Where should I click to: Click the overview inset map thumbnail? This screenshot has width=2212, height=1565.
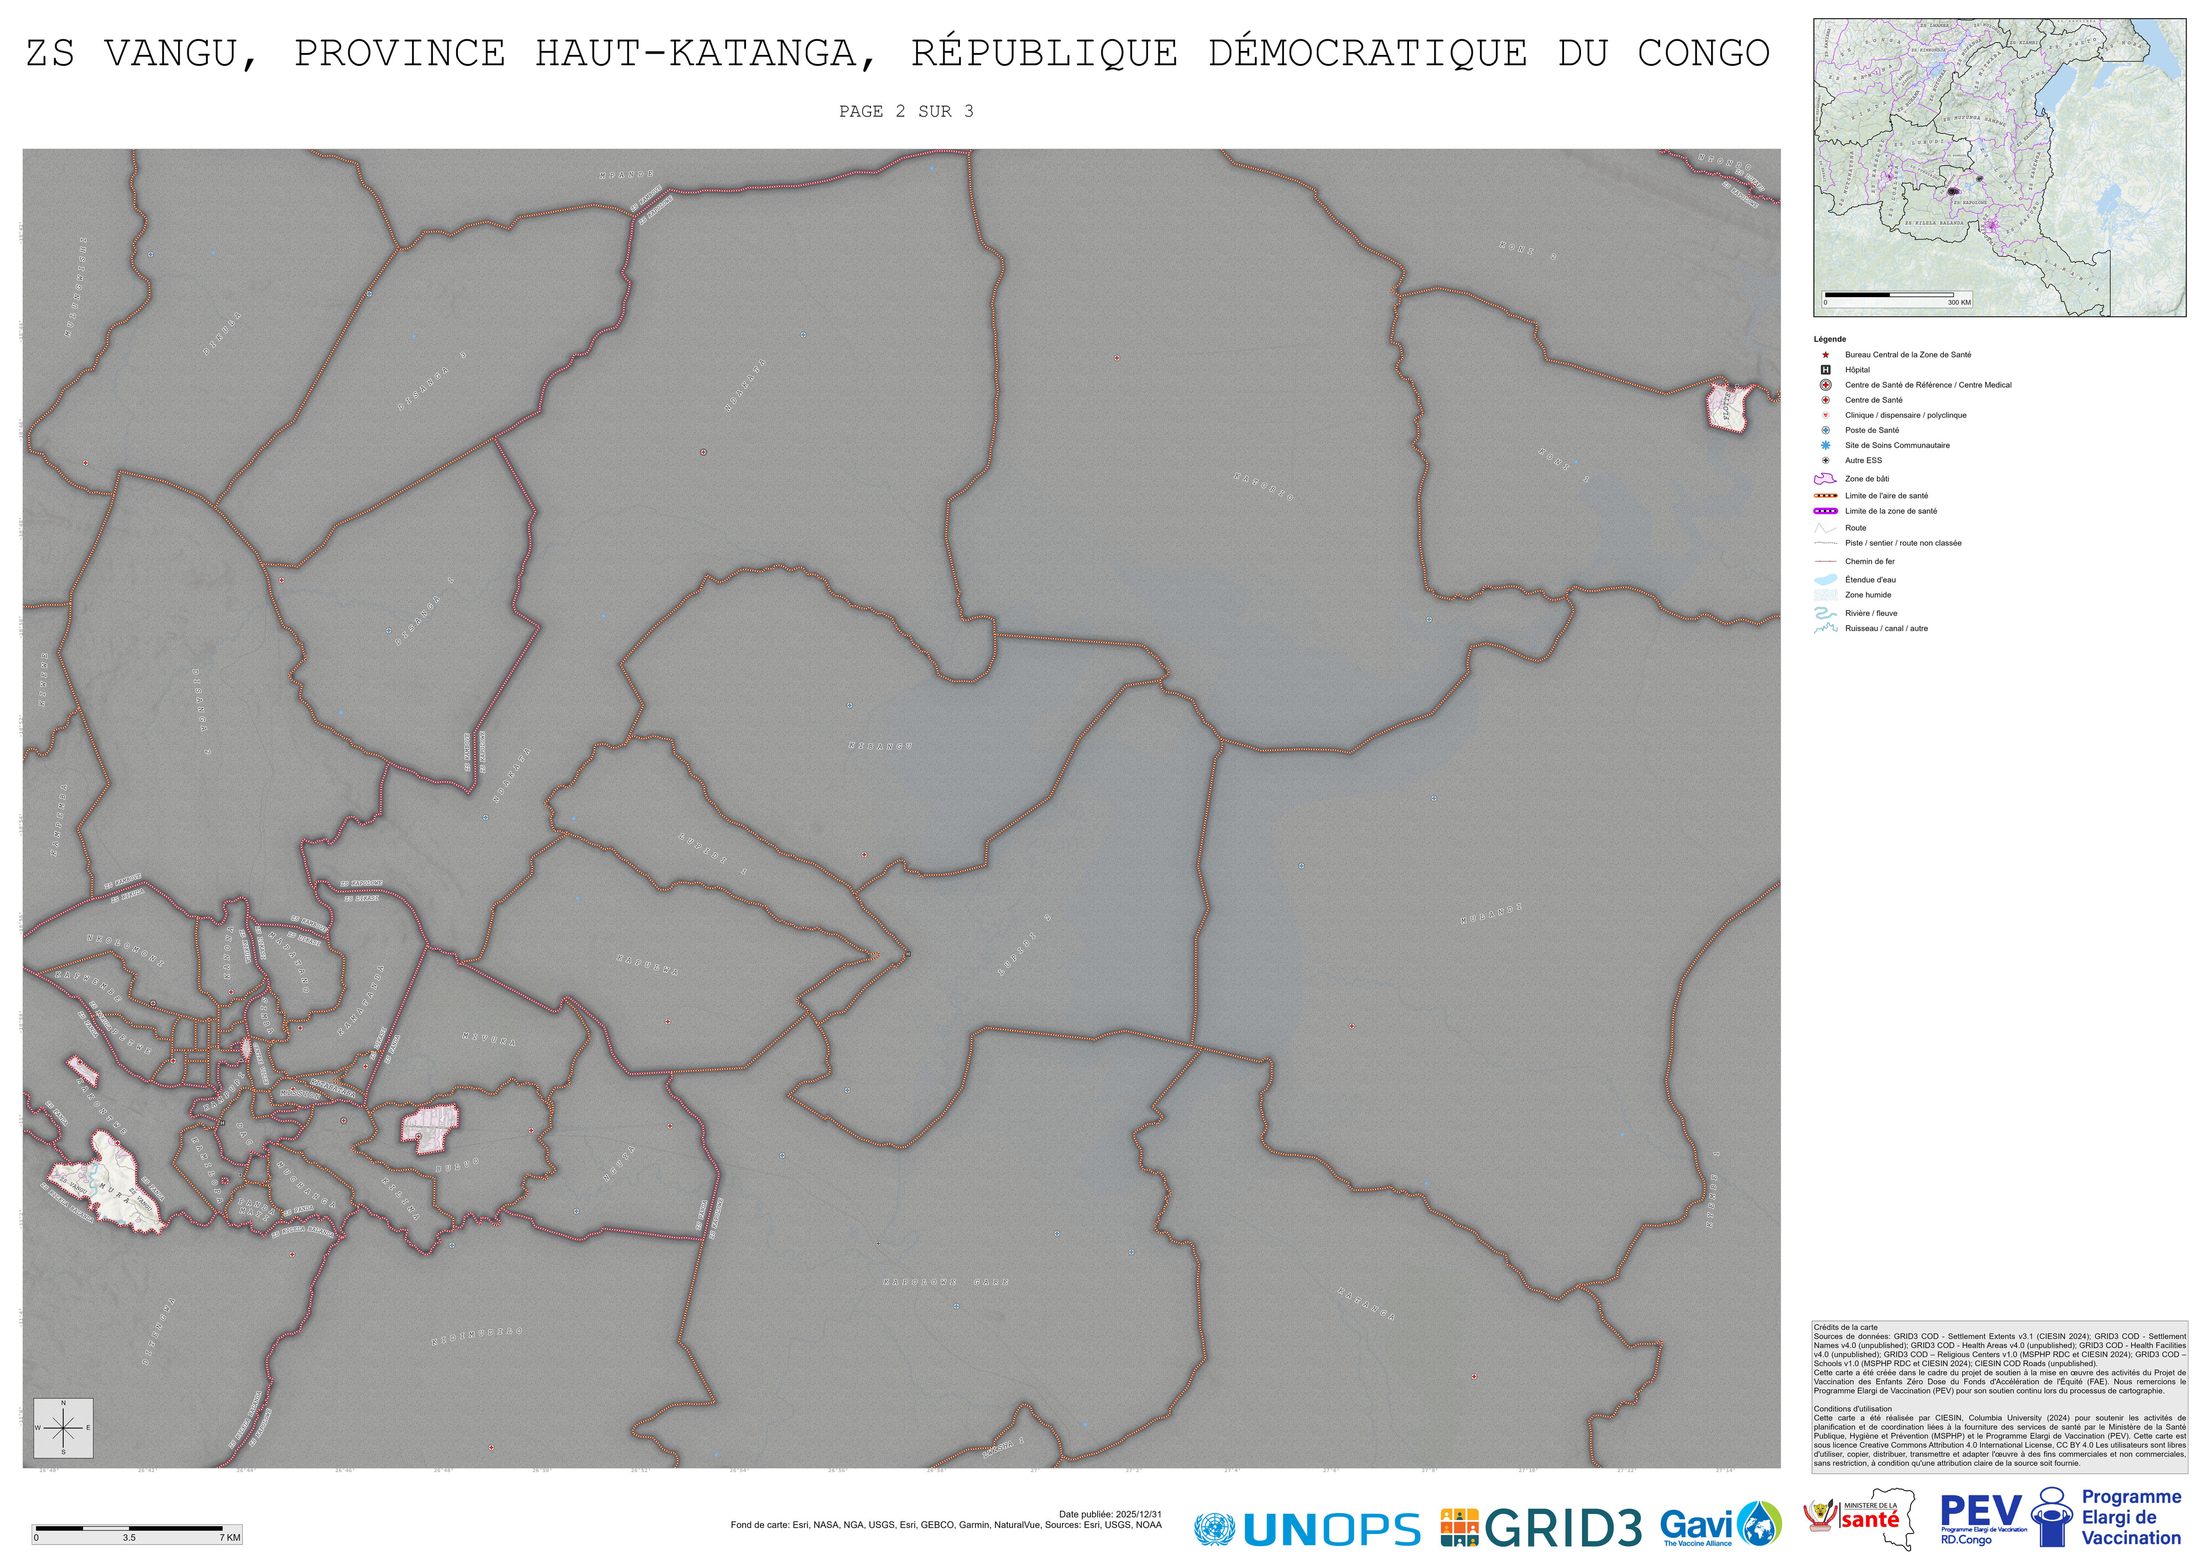coord(1999,168)
